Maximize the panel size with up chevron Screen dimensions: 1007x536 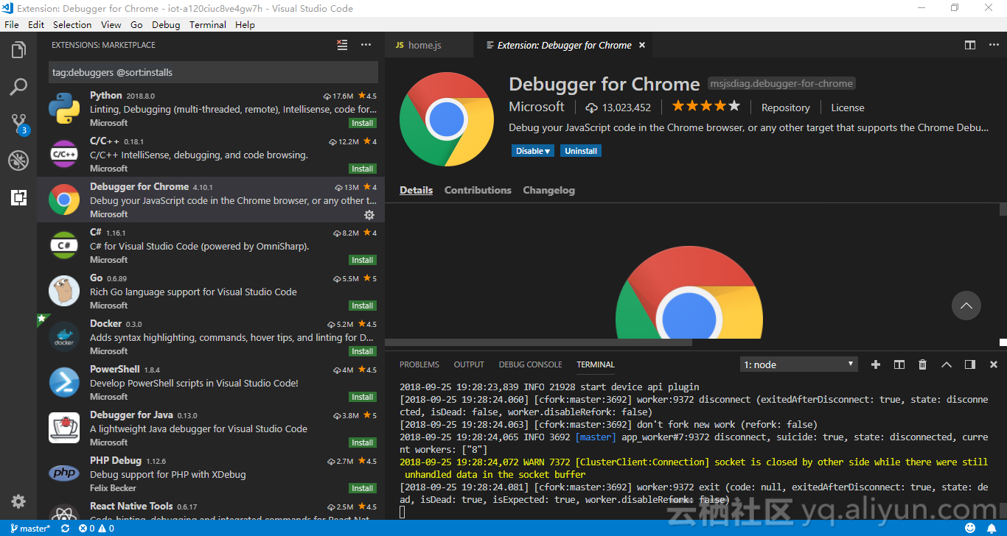pos(947,364)
